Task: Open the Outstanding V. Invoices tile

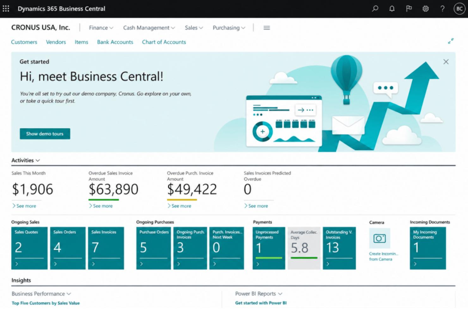Action: pyautogui.click(x=339, y=248)
